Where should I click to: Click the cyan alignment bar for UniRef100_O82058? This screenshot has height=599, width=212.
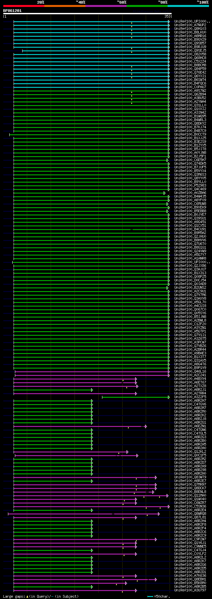(x=91, y=54)
